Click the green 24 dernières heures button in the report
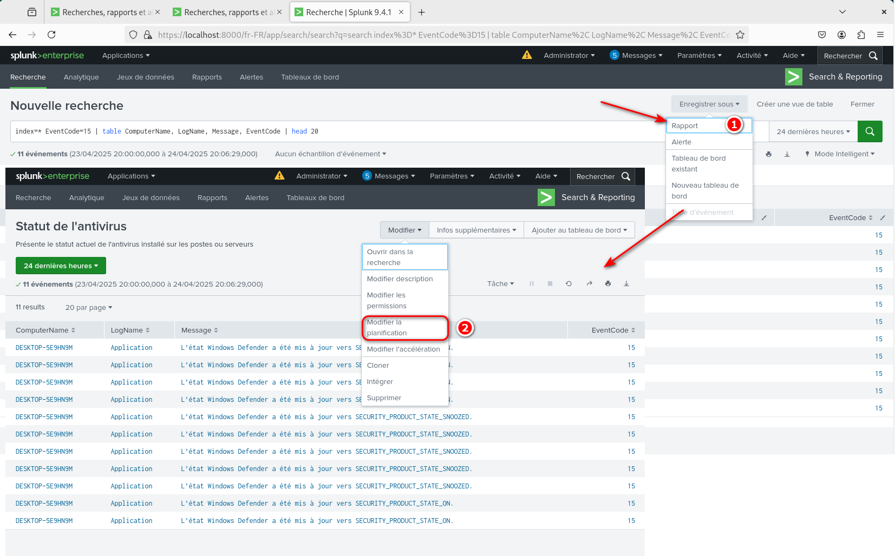 tap(61, 266)
